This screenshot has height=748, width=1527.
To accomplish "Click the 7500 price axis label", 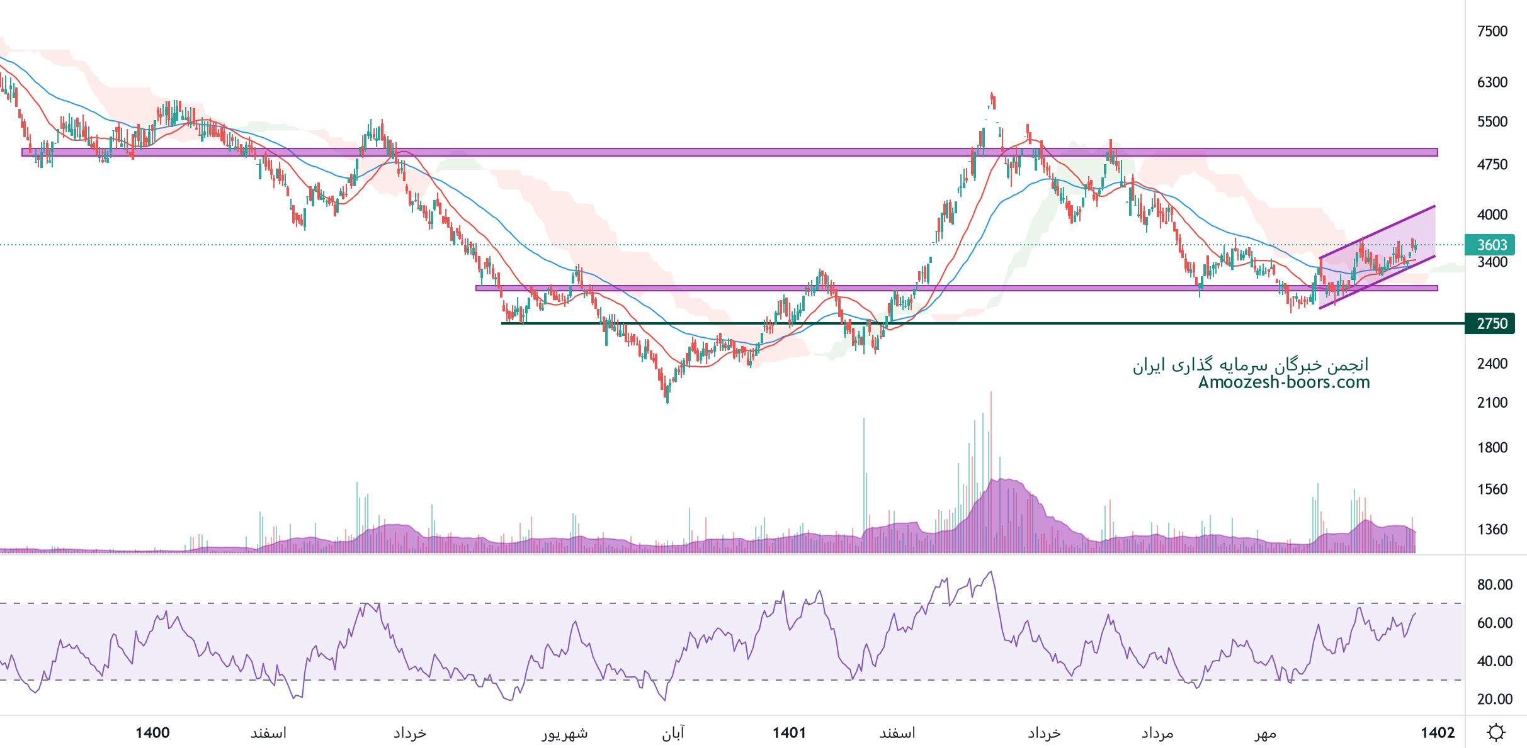I will pyautogui.click(x=1492, y=31).
